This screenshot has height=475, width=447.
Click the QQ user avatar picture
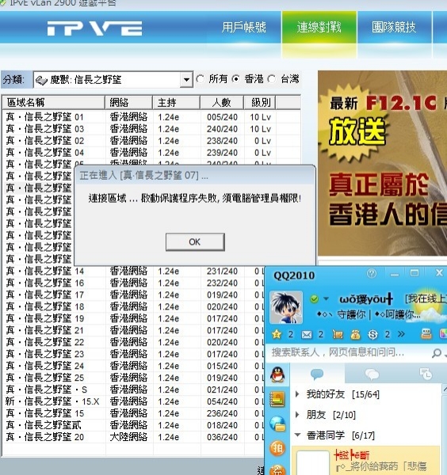[x=286, y=307]
